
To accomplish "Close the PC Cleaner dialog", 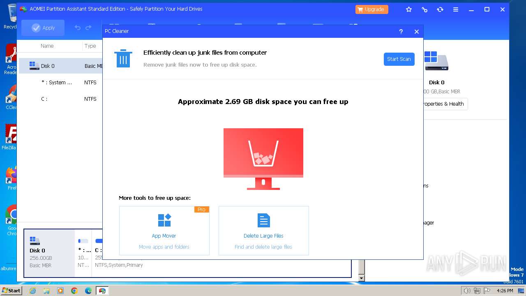I will click(417, 31).
